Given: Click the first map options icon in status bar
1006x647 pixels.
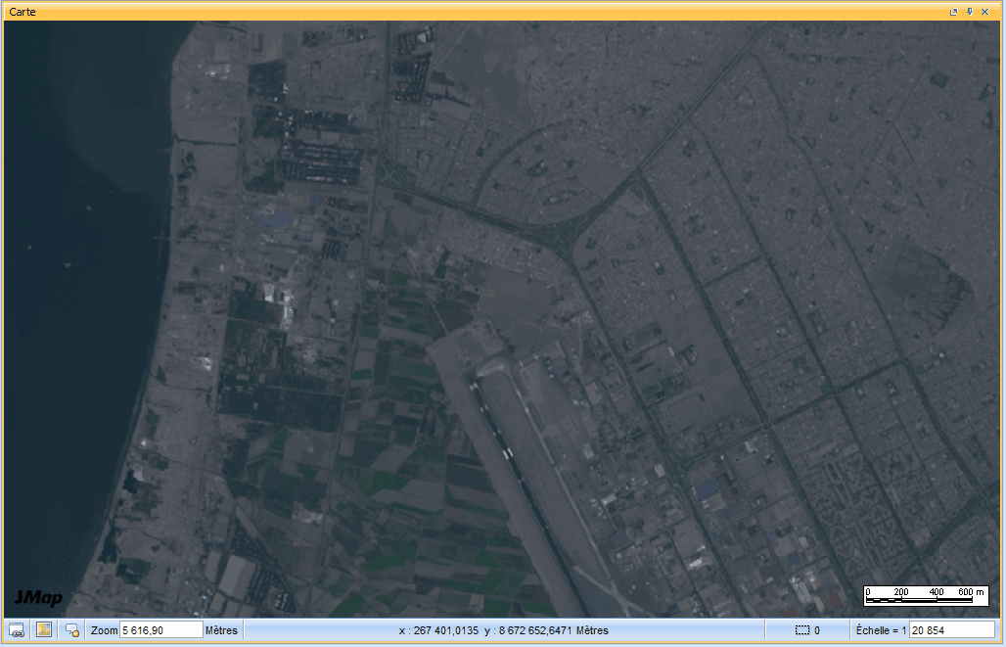Looking at the screenshot, I should (x=17, y=630).
